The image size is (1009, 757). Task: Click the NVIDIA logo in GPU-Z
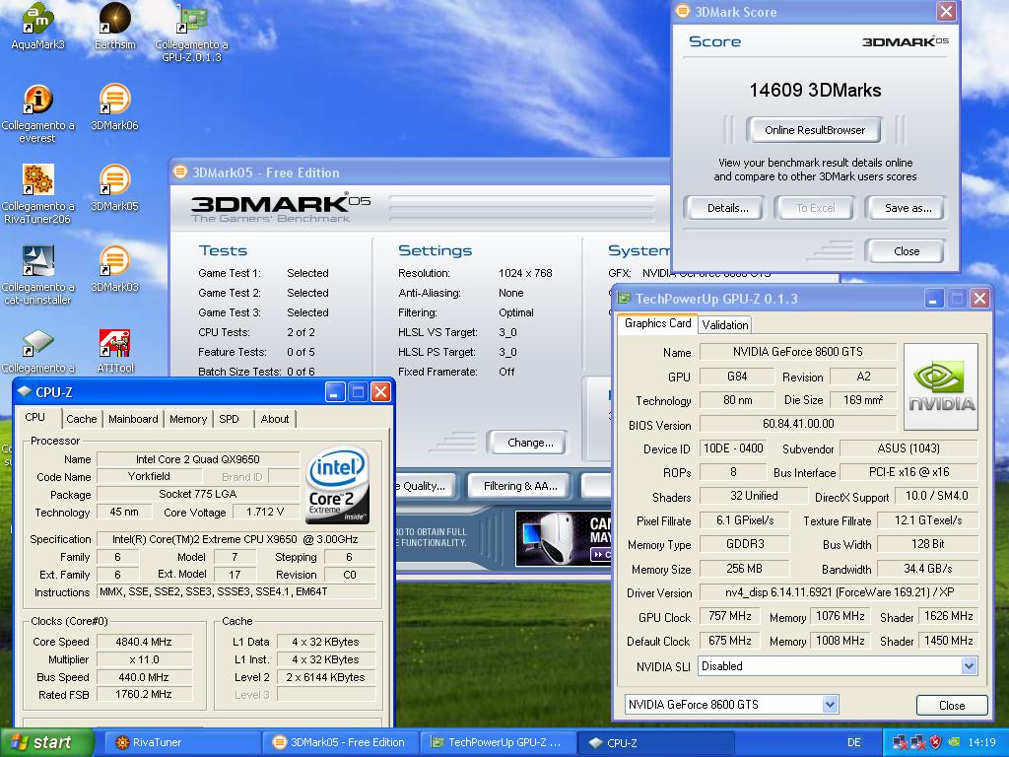click(941, 386)
